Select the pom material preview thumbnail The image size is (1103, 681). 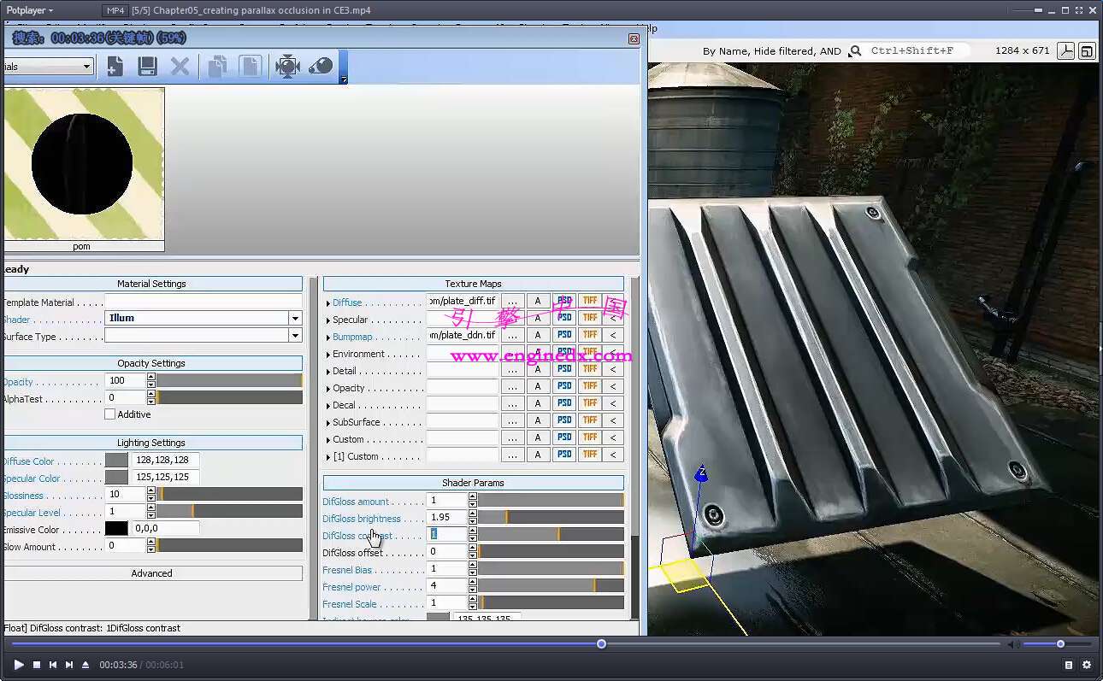click(82, 169)
